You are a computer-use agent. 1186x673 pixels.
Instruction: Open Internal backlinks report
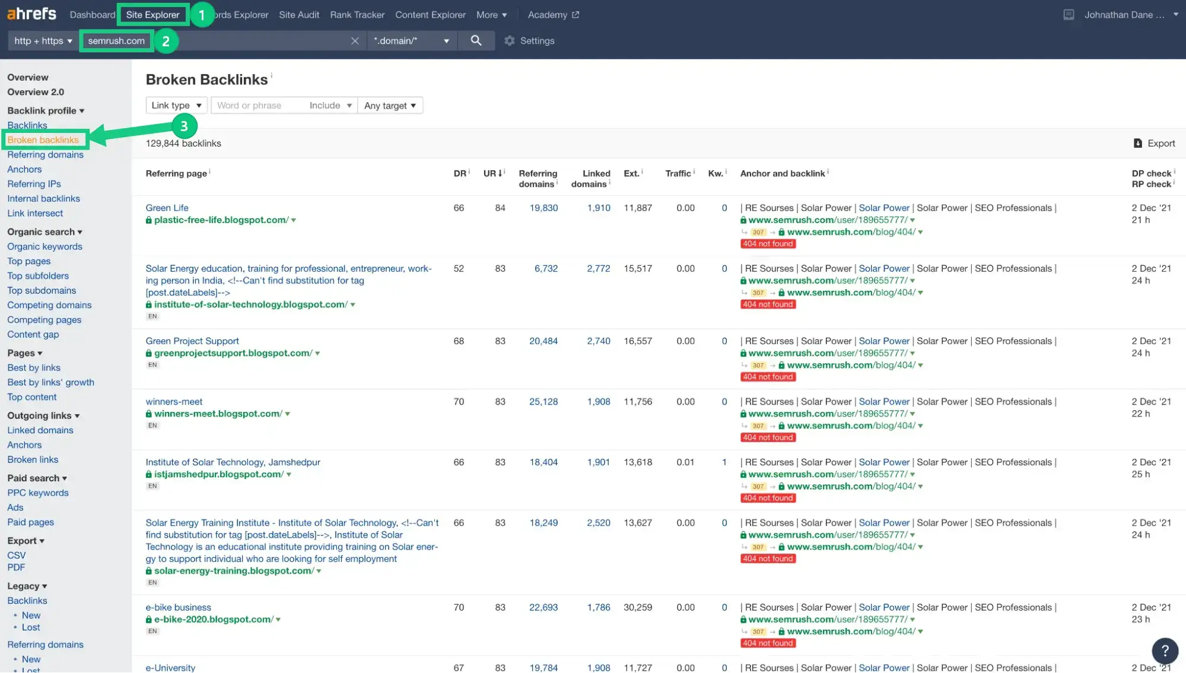pos(43,199)
